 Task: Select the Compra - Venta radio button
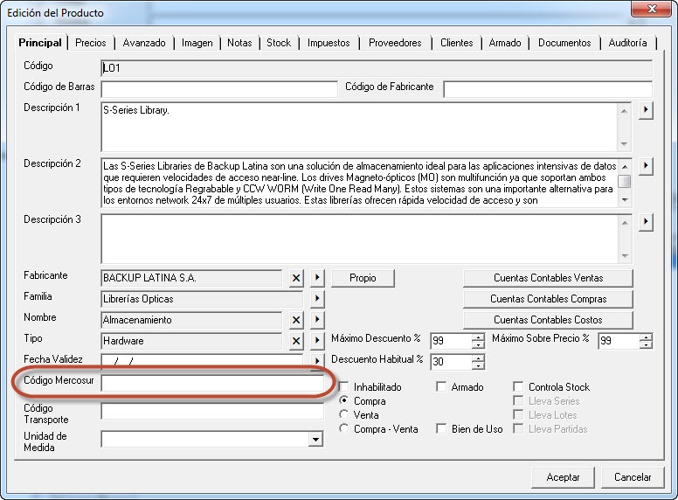(x=344, y=428)
